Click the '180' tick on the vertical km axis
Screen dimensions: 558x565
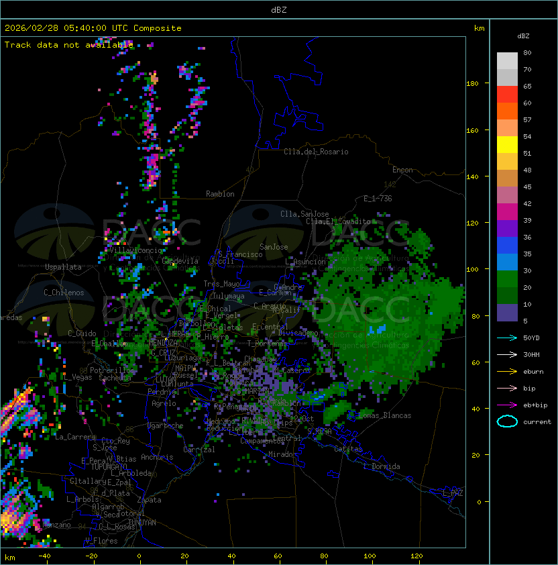(x=472, y=84)
